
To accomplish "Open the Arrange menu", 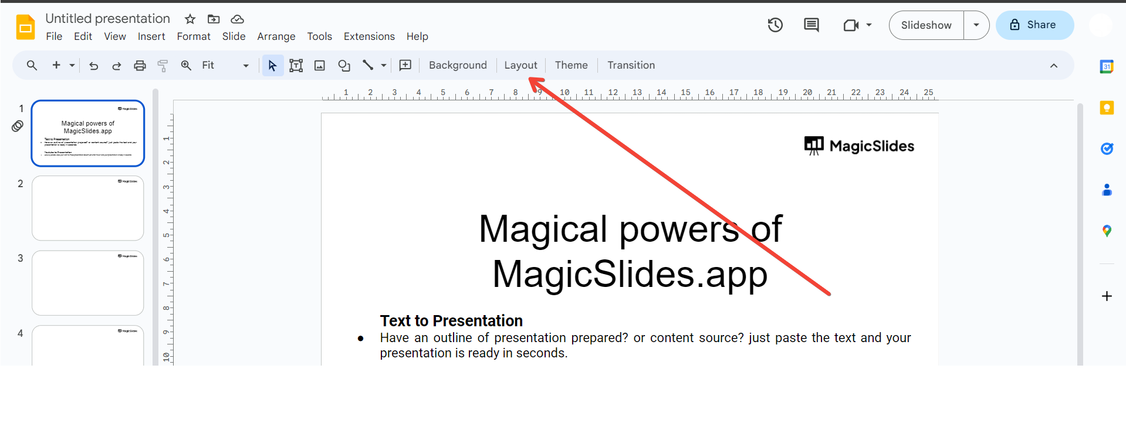I will [x=276, y=36].
